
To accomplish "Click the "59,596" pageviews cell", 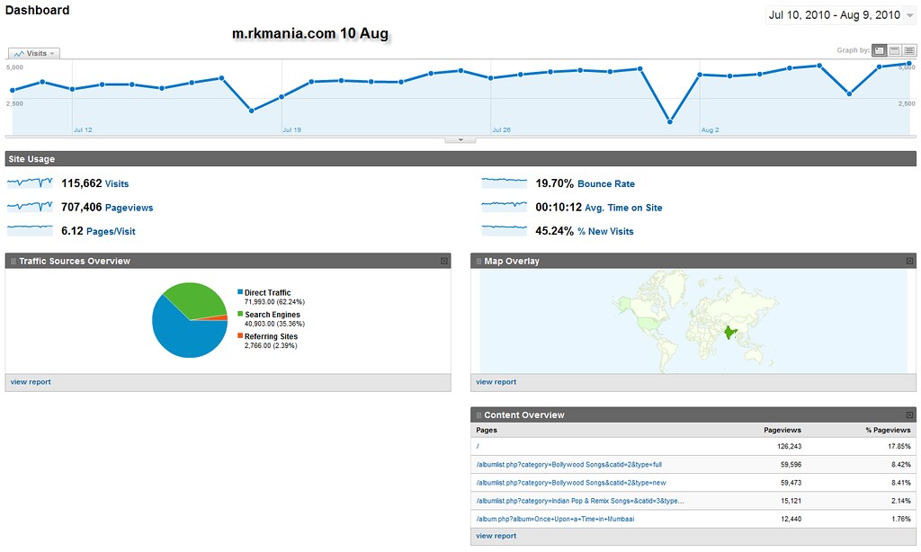I will (791, 465).
